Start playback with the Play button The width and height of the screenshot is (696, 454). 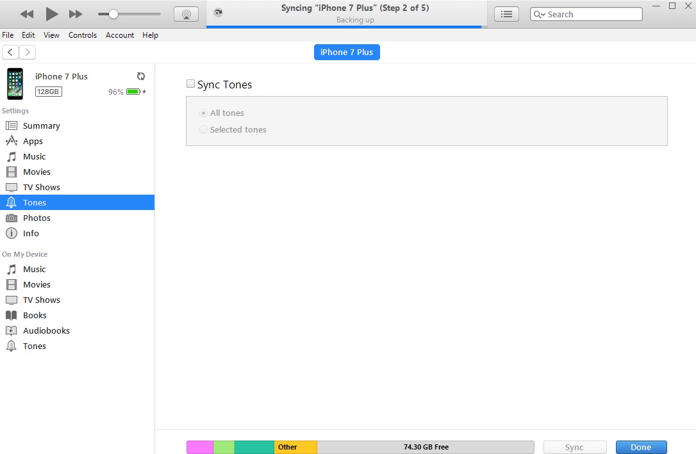pyautogui.click(x=52, y=14)
